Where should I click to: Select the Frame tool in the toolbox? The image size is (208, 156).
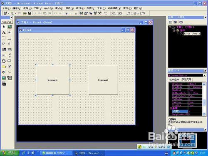pos(4,38)
